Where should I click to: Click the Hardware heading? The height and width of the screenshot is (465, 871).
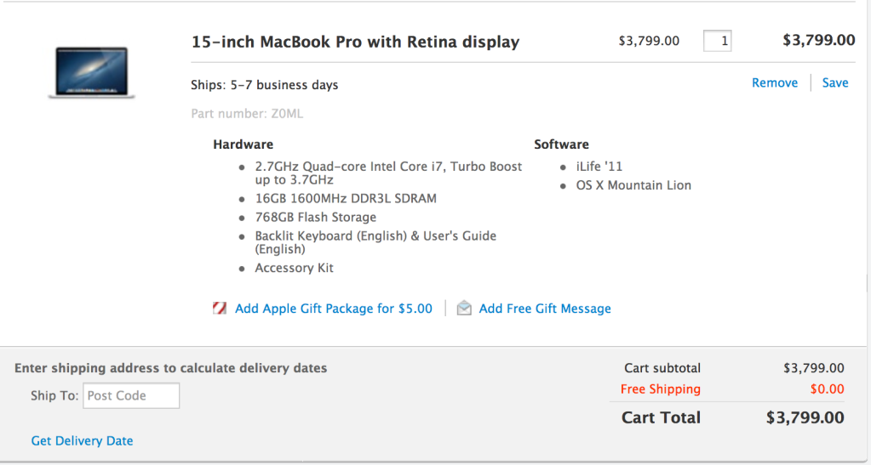(244, 145)
